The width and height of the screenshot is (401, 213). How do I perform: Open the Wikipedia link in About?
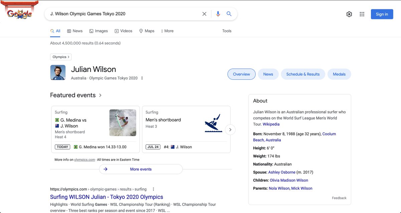[x=271, y=124]
